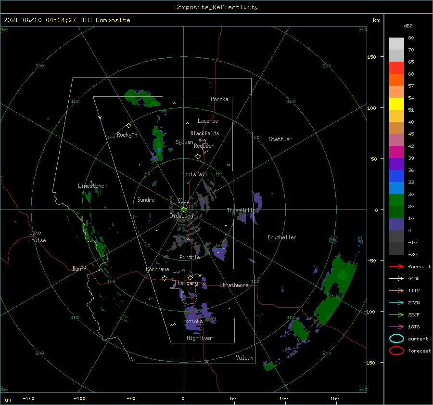Click the Lake Louise label
The width and height of the screenshot is (433, 405).
[x=37, y=236]
